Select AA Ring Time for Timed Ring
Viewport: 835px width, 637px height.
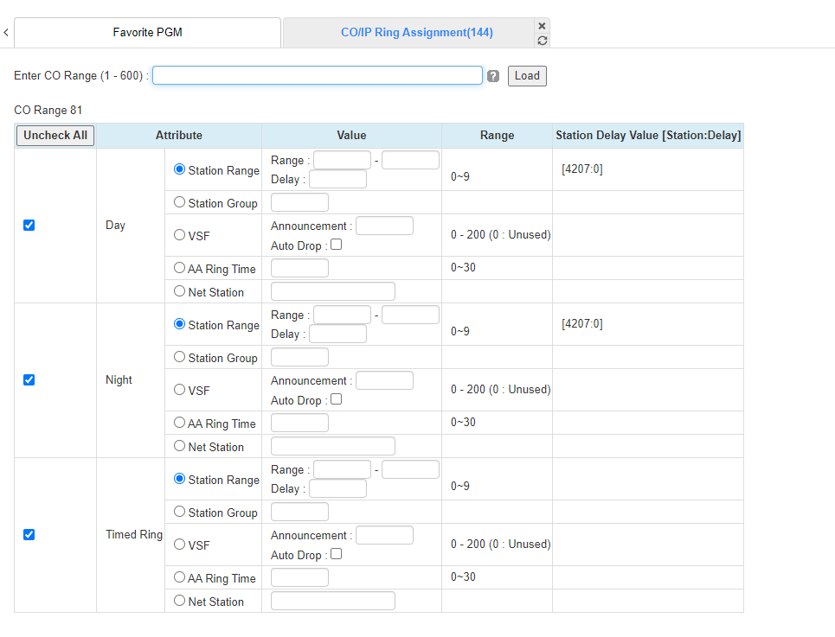(180, 577)
